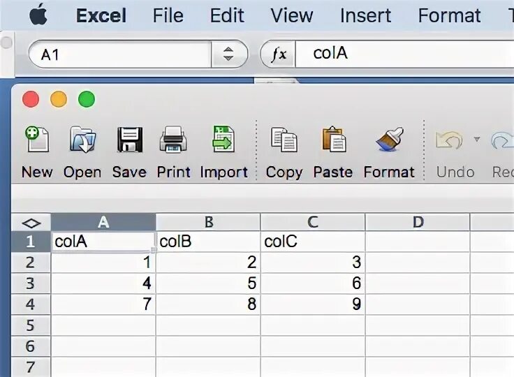The image size is (514, 377).
Task: Expand the Name Box dropdown arrows
Action: pos(228,54)
